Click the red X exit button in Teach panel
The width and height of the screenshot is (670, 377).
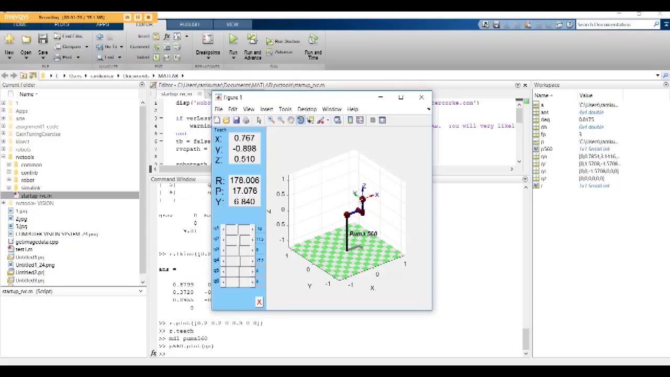coord(259,302)
